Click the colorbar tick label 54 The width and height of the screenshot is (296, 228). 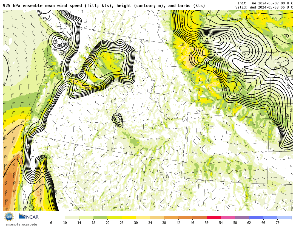221,223
